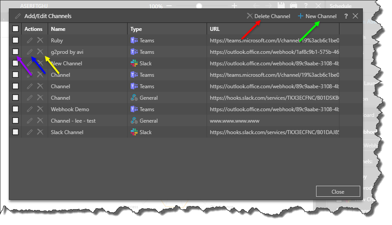The image size is (392, 225).
Task: Remove g2prod by avi with its X icon
Action: [40, 52]
